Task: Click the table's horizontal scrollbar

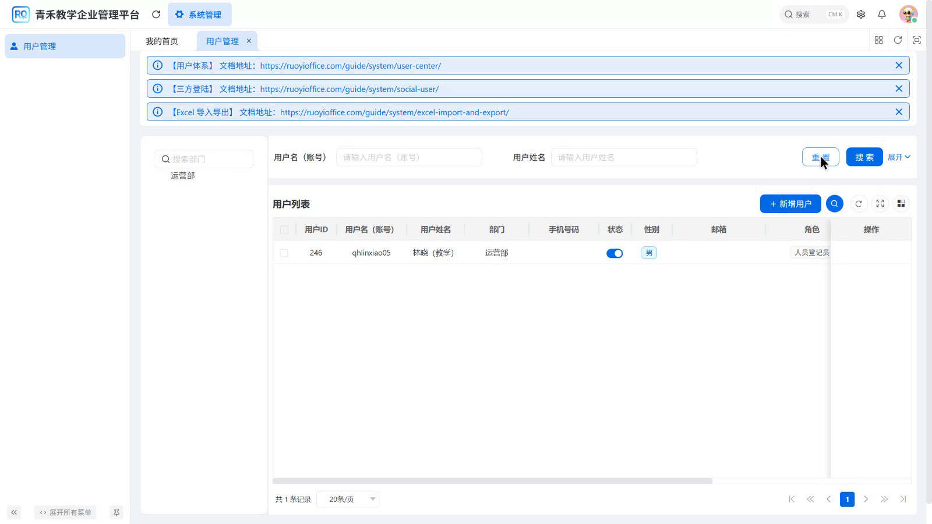Action: click(x=493, y=481)
